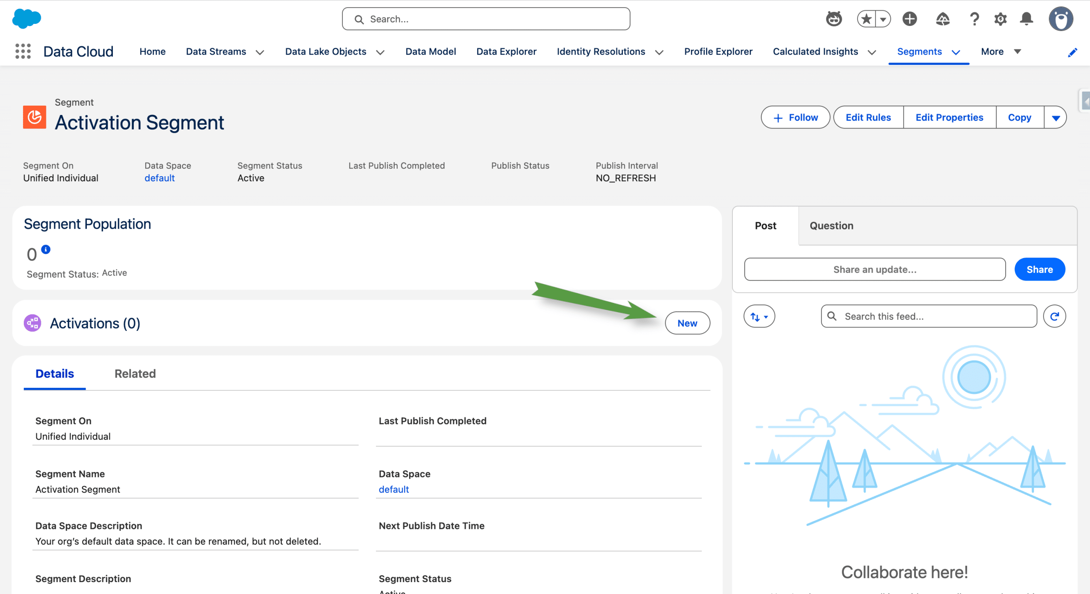Open the feed sort options dropdown

(759, 316)
